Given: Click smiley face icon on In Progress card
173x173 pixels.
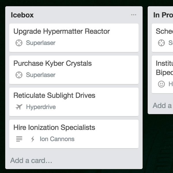Looking at the screenshot, I should pos(161,84).
